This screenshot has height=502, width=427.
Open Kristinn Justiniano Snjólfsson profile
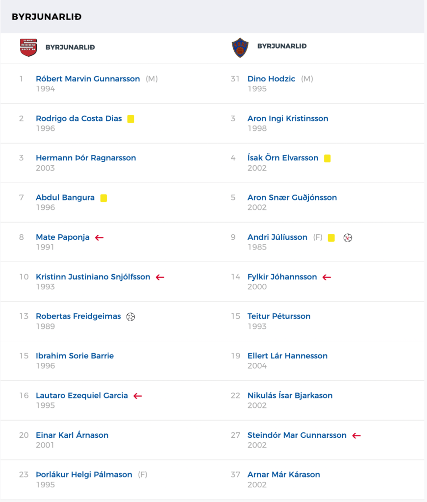93,276
